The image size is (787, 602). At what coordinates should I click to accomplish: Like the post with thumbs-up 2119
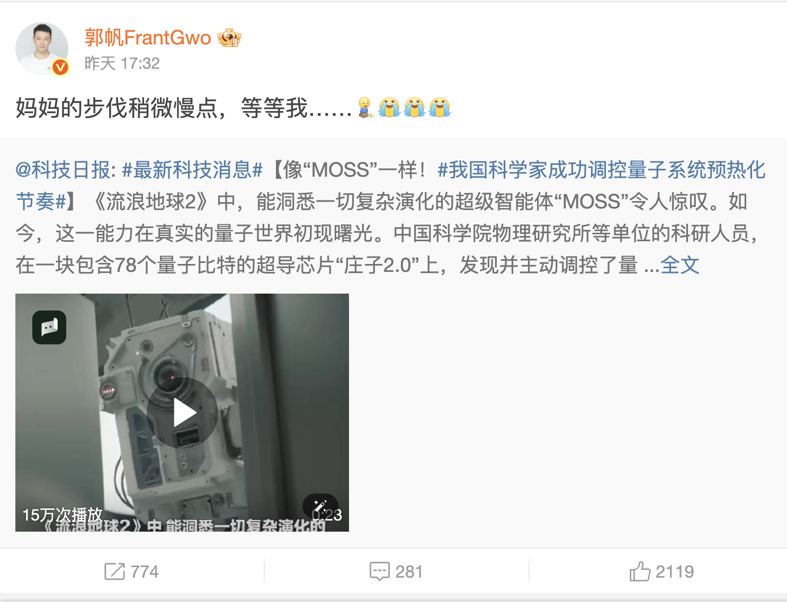(661, 571)
